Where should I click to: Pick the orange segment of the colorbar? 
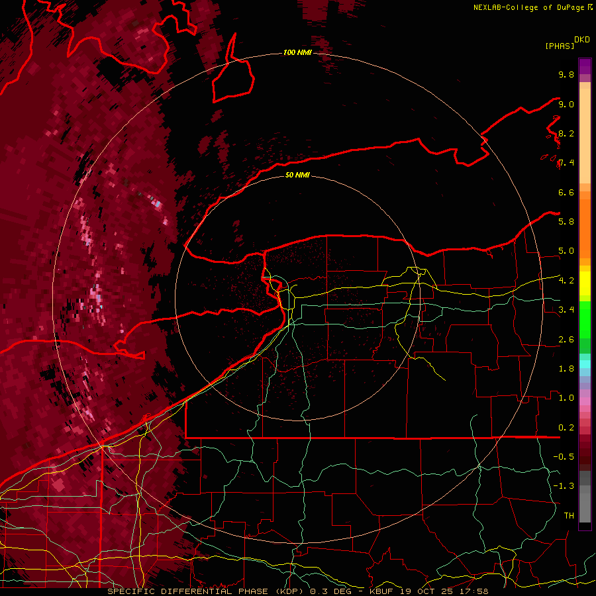click(x=585, y=228)
